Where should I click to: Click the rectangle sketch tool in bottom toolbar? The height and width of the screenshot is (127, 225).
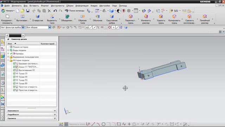(119, 124)
